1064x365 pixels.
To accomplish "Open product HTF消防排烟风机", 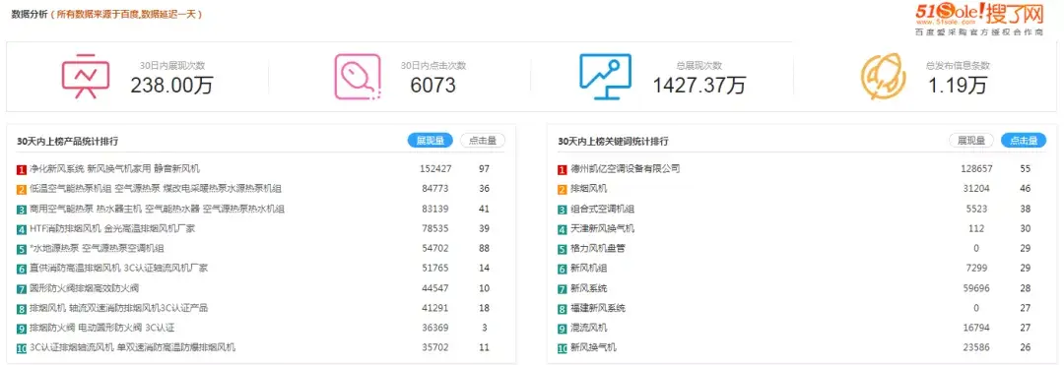I will 112,229.
